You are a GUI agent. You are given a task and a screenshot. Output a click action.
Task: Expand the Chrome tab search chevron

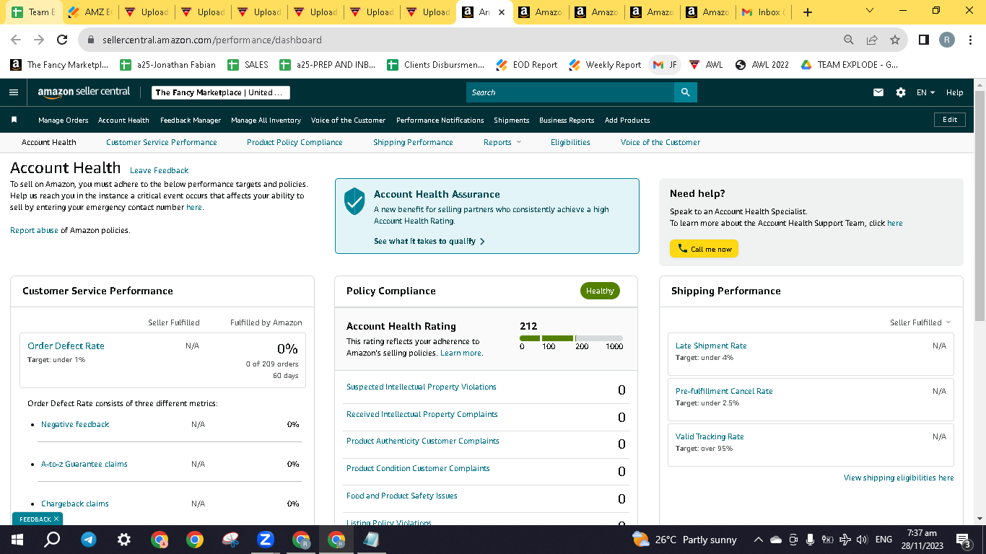pyautogui.click(x=869, y=12)
